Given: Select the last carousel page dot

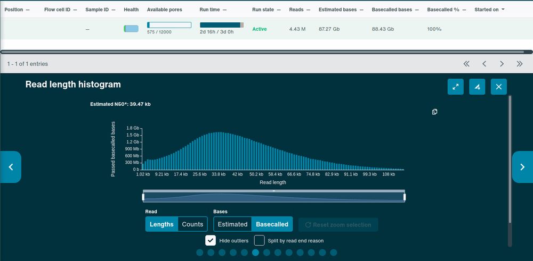Looking at the screenshot, I should pyautogui.click(x=334, y=252).
